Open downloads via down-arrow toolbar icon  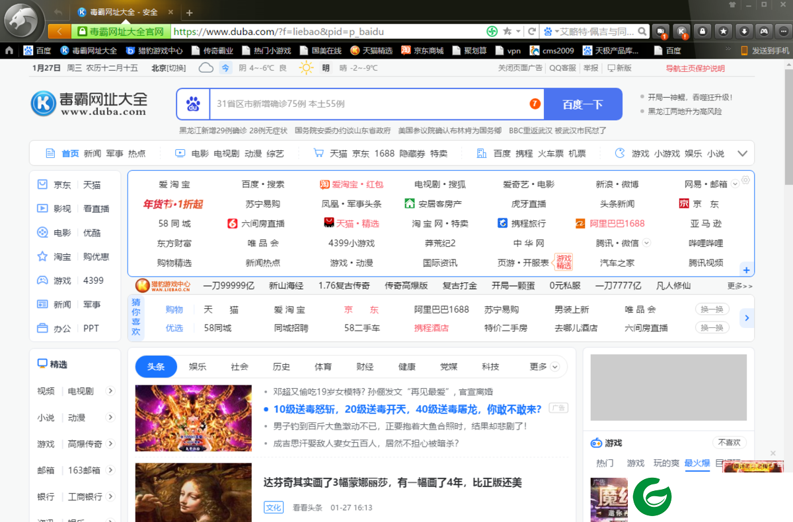pyautogui.click(x=744, y=31)
